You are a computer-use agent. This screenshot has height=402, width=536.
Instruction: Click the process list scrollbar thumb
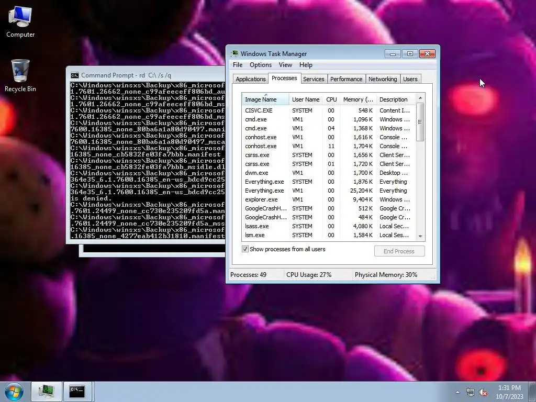420,121
